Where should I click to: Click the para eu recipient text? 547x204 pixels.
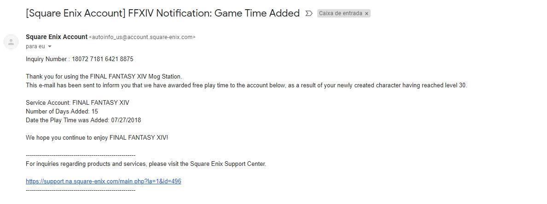point(35,46)
